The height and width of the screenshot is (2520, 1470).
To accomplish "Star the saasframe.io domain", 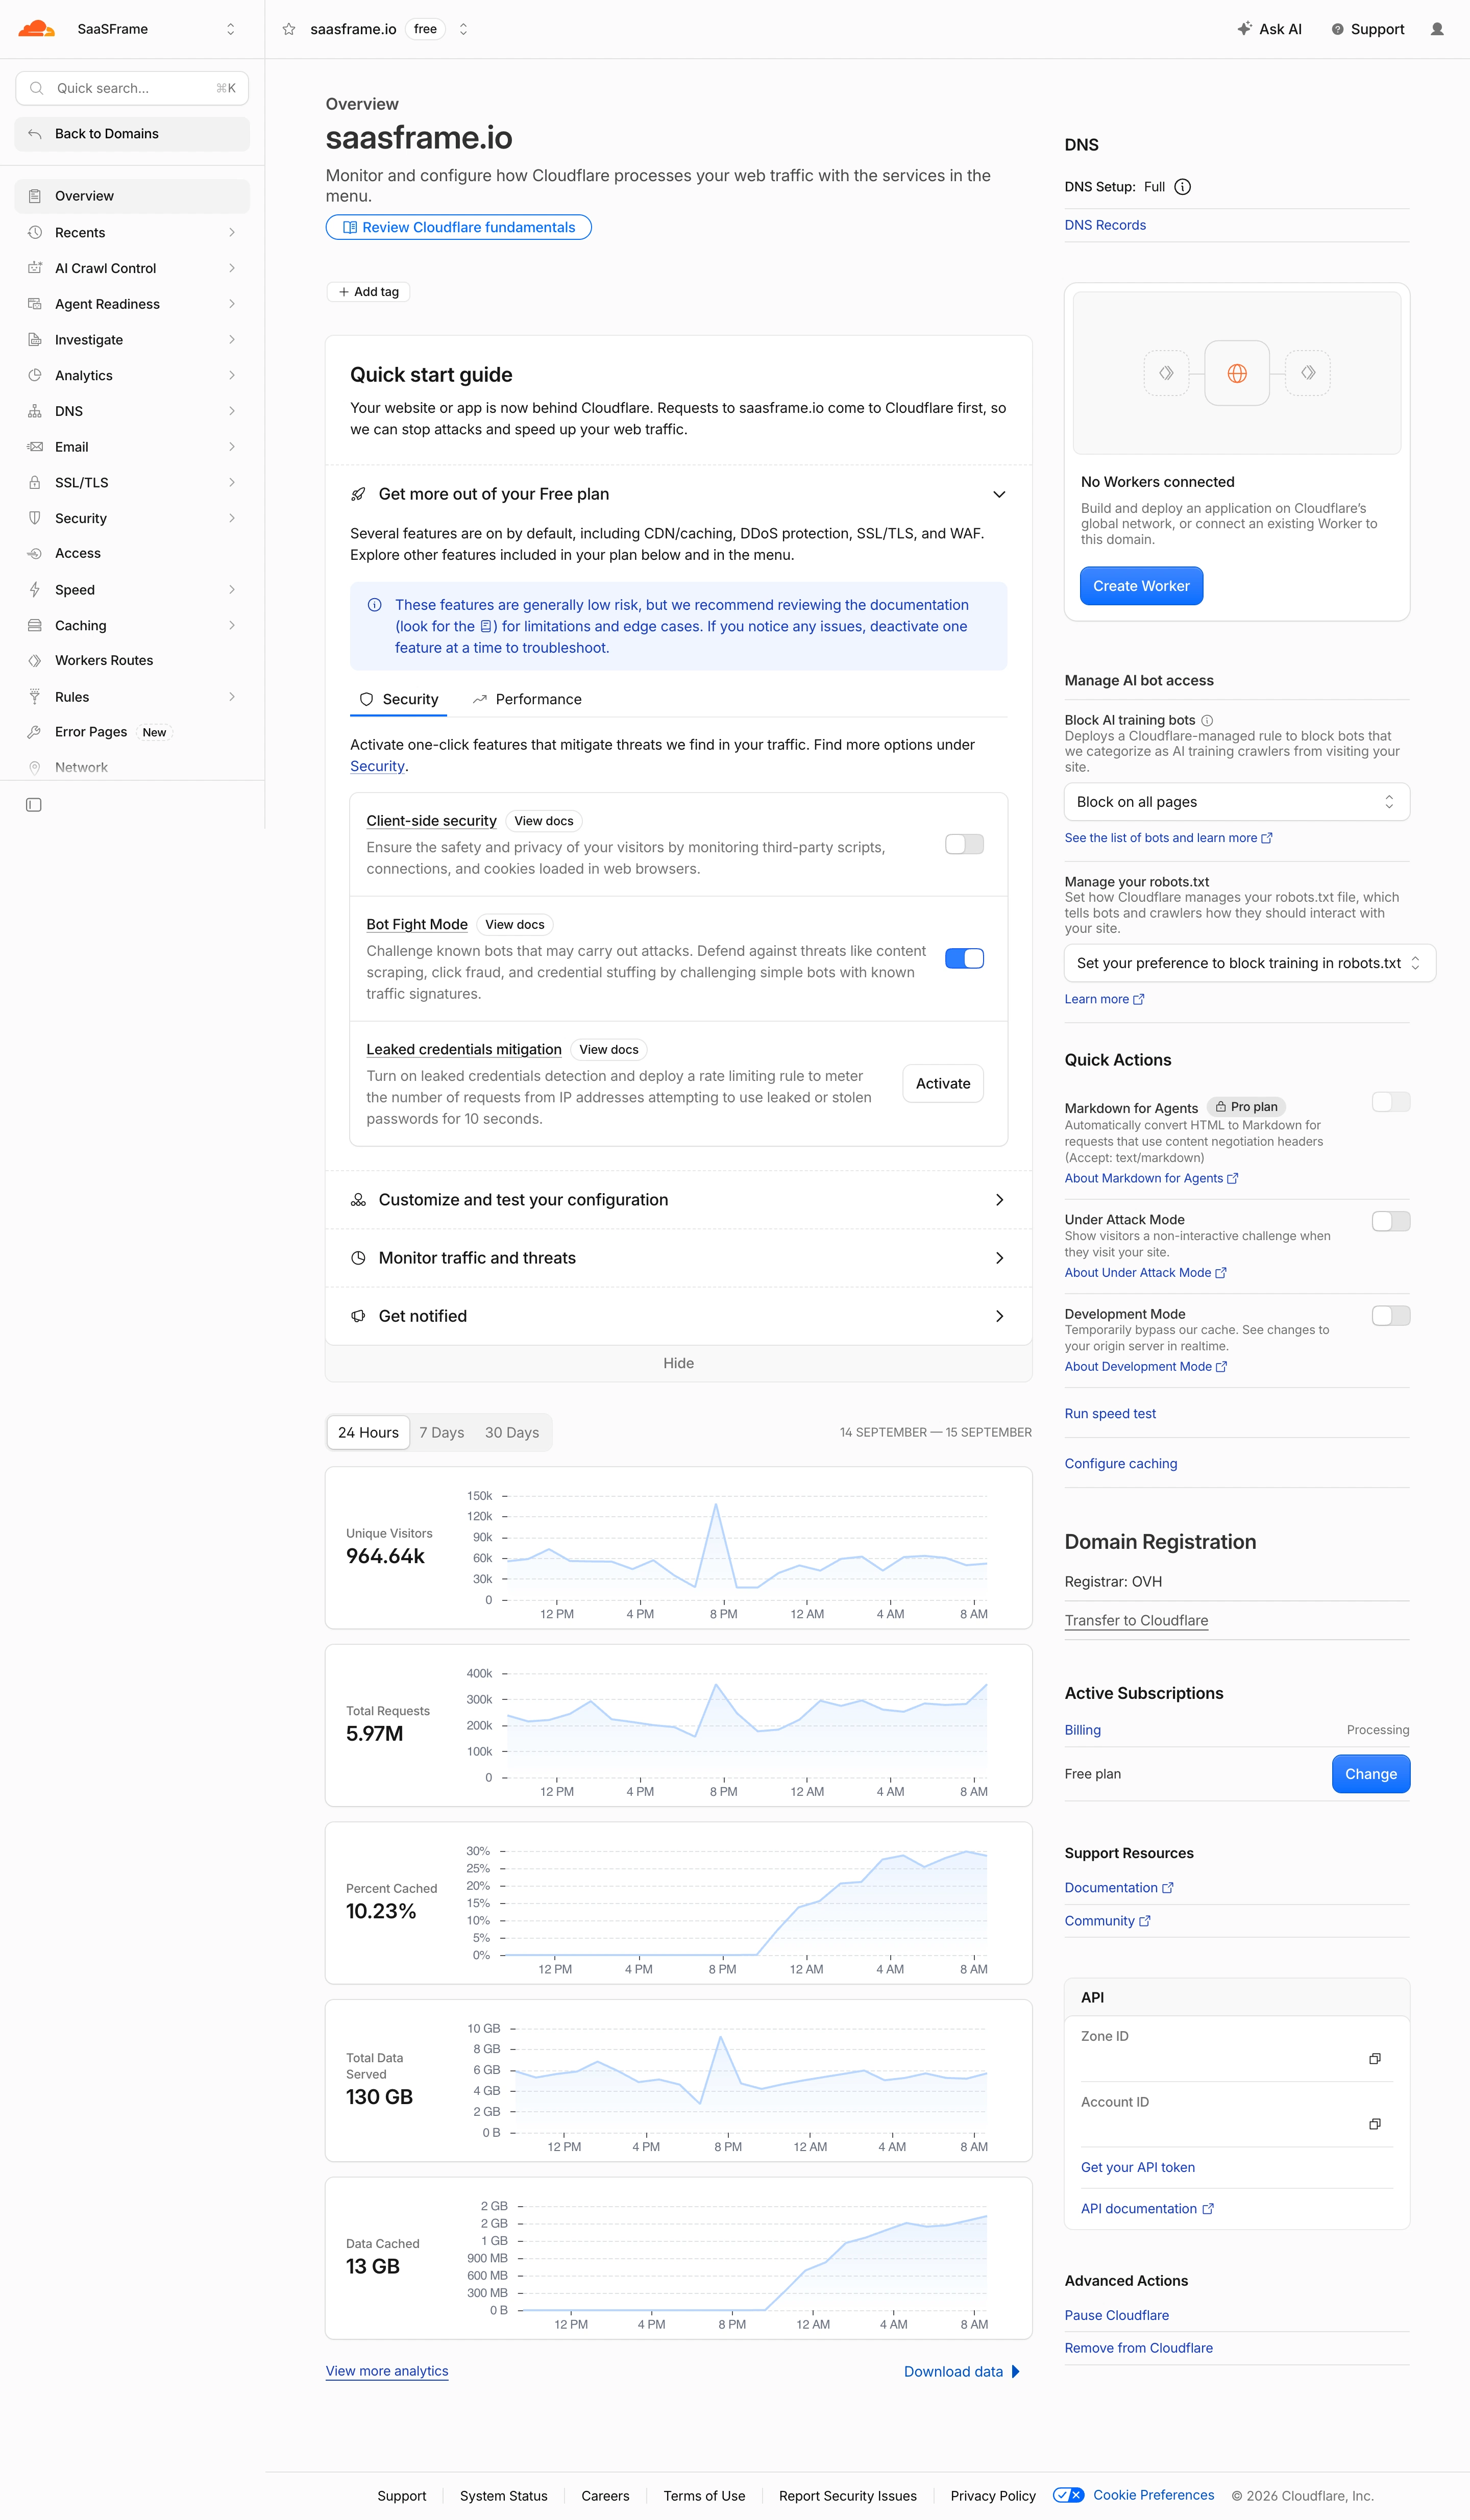I will click(289, 29).
